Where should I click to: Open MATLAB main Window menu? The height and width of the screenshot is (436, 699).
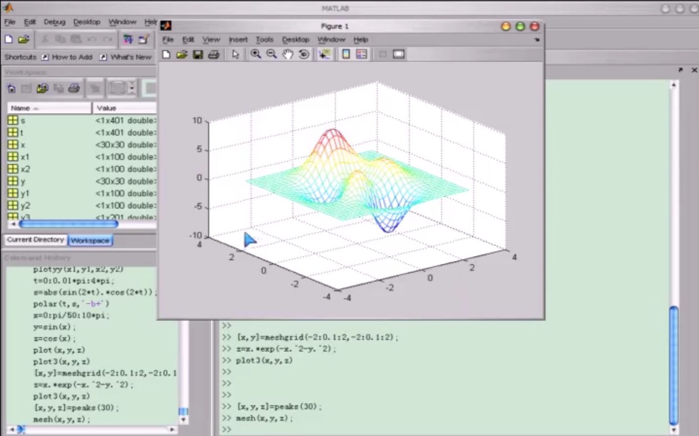pyautogui.click(x=122, y=22)
